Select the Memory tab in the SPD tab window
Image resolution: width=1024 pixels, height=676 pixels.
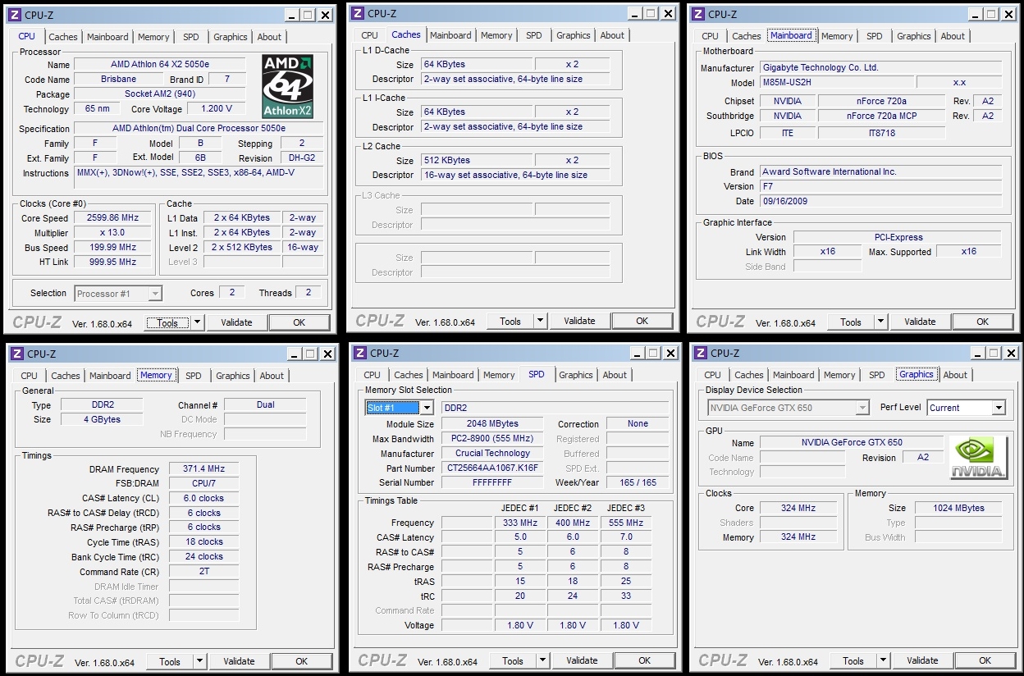click(x=499, y=375)
